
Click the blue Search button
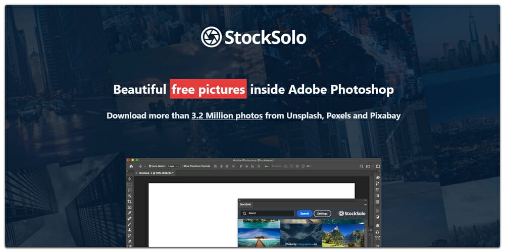pyautogui.click(x=305, y=213)
